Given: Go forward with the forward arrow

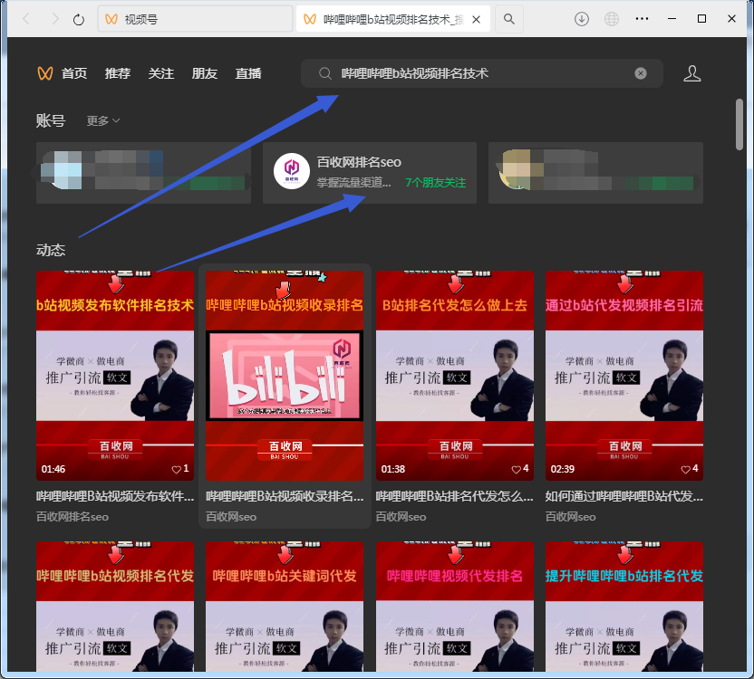Looking at the screenshot, I should (x=54, y=19).
